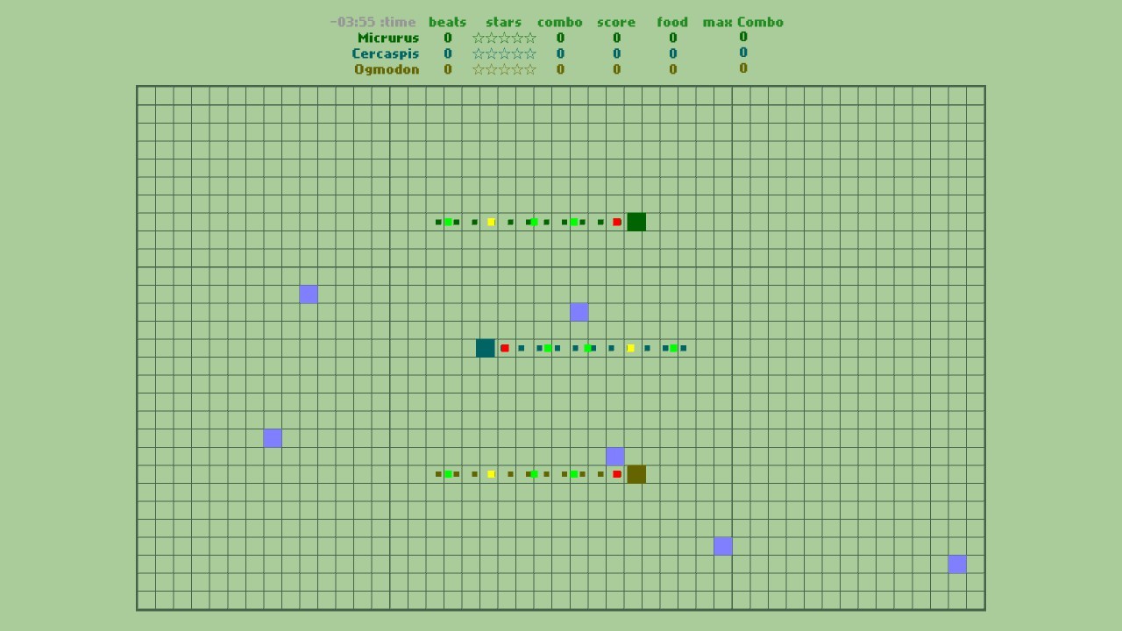Click Cercaspis's score value of 0
The height and width of the screenshot is (631, 1122).
[x=616, y=53]
